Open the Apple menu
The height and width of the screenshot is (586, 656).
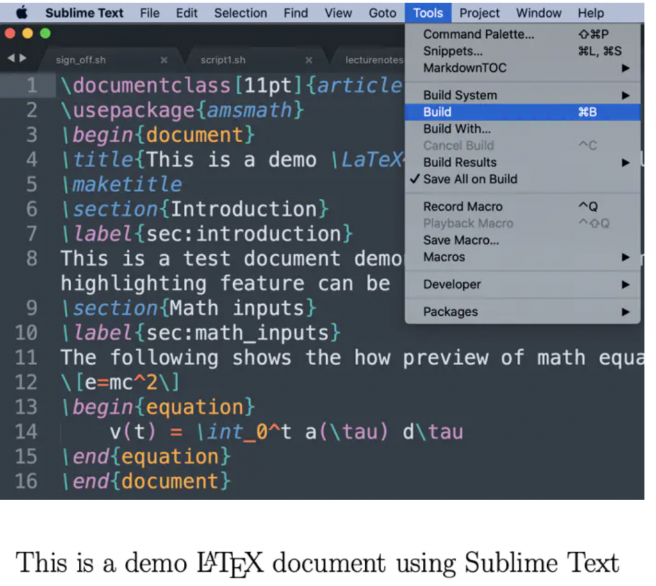click(22, 13)
